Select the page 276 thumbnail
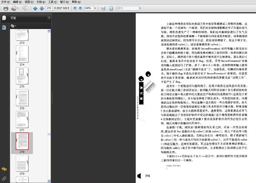The image size is (256, 183). click(x=22, y=97)
